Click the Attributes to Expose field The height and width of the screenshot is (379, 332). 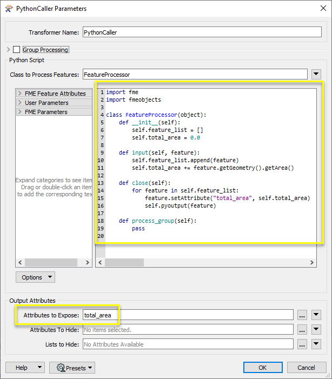coord(188,315)
